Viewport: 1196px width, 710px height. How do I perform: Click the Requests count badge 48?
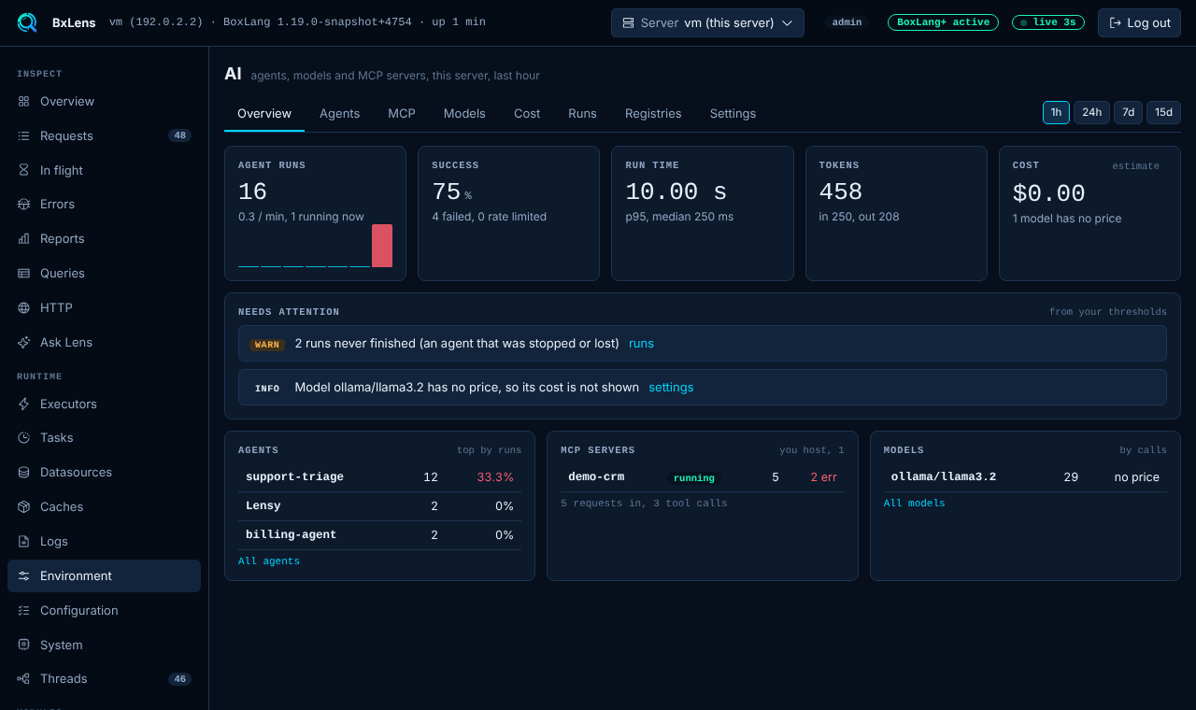pyautogui.click(x=180, y=135)
